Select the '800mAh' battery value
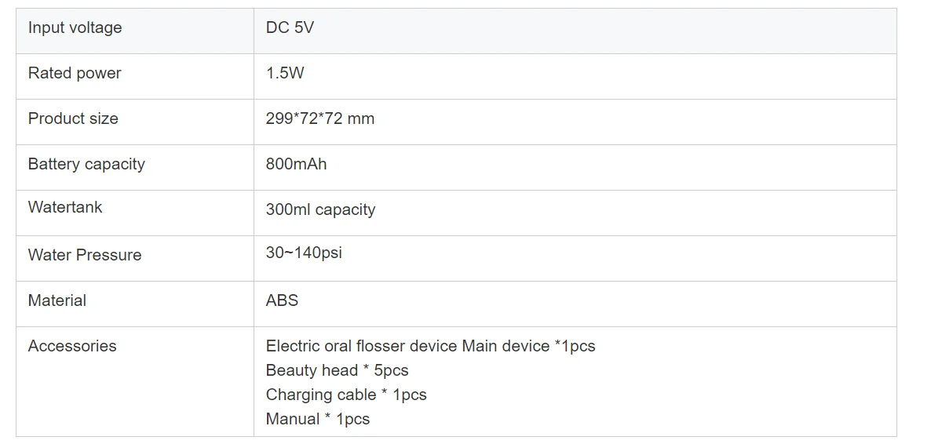Viewport: 931px width, 444px height. click(296, 165)
